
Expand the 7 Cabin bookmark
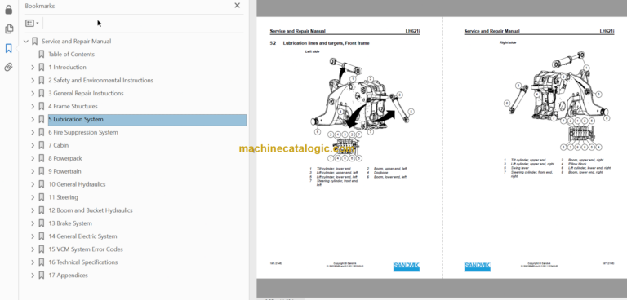[33, 145]
